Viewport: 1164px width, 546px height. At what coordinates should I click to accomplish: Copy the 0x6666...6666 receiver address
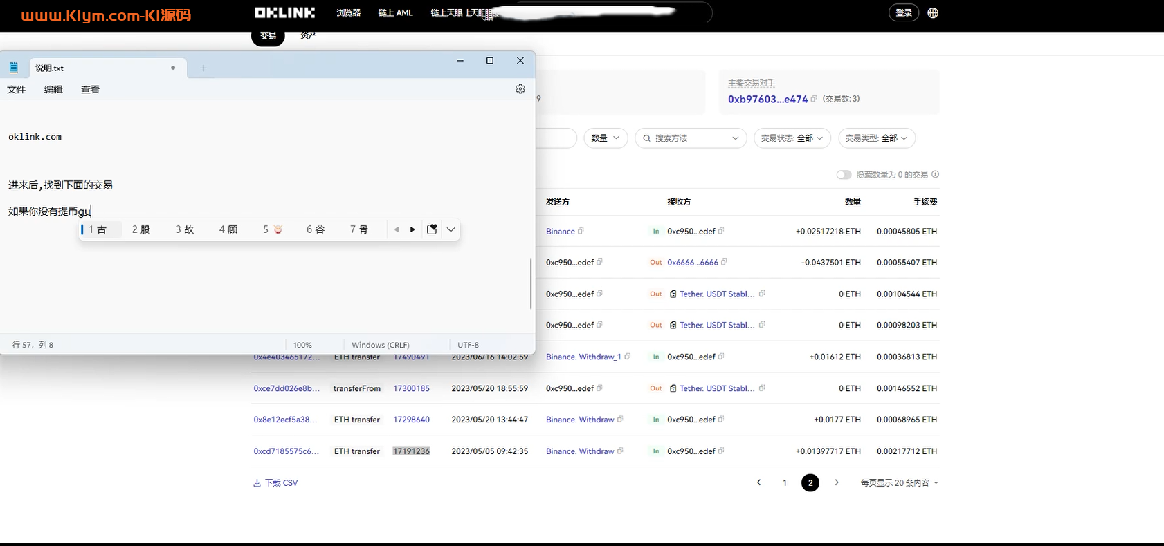pyautogui.click(x=725, y=263)
